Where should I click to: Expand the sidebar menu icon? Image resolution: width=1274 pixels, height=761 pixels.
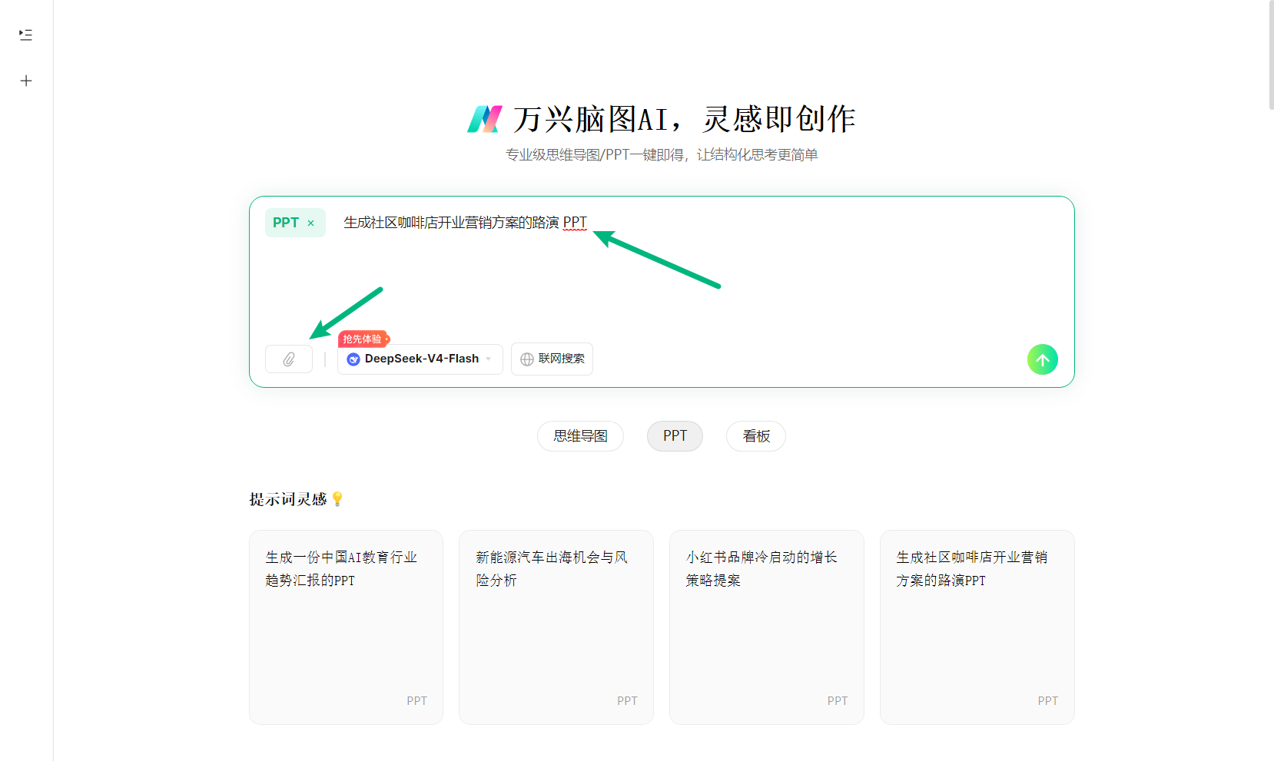point(25,35)
